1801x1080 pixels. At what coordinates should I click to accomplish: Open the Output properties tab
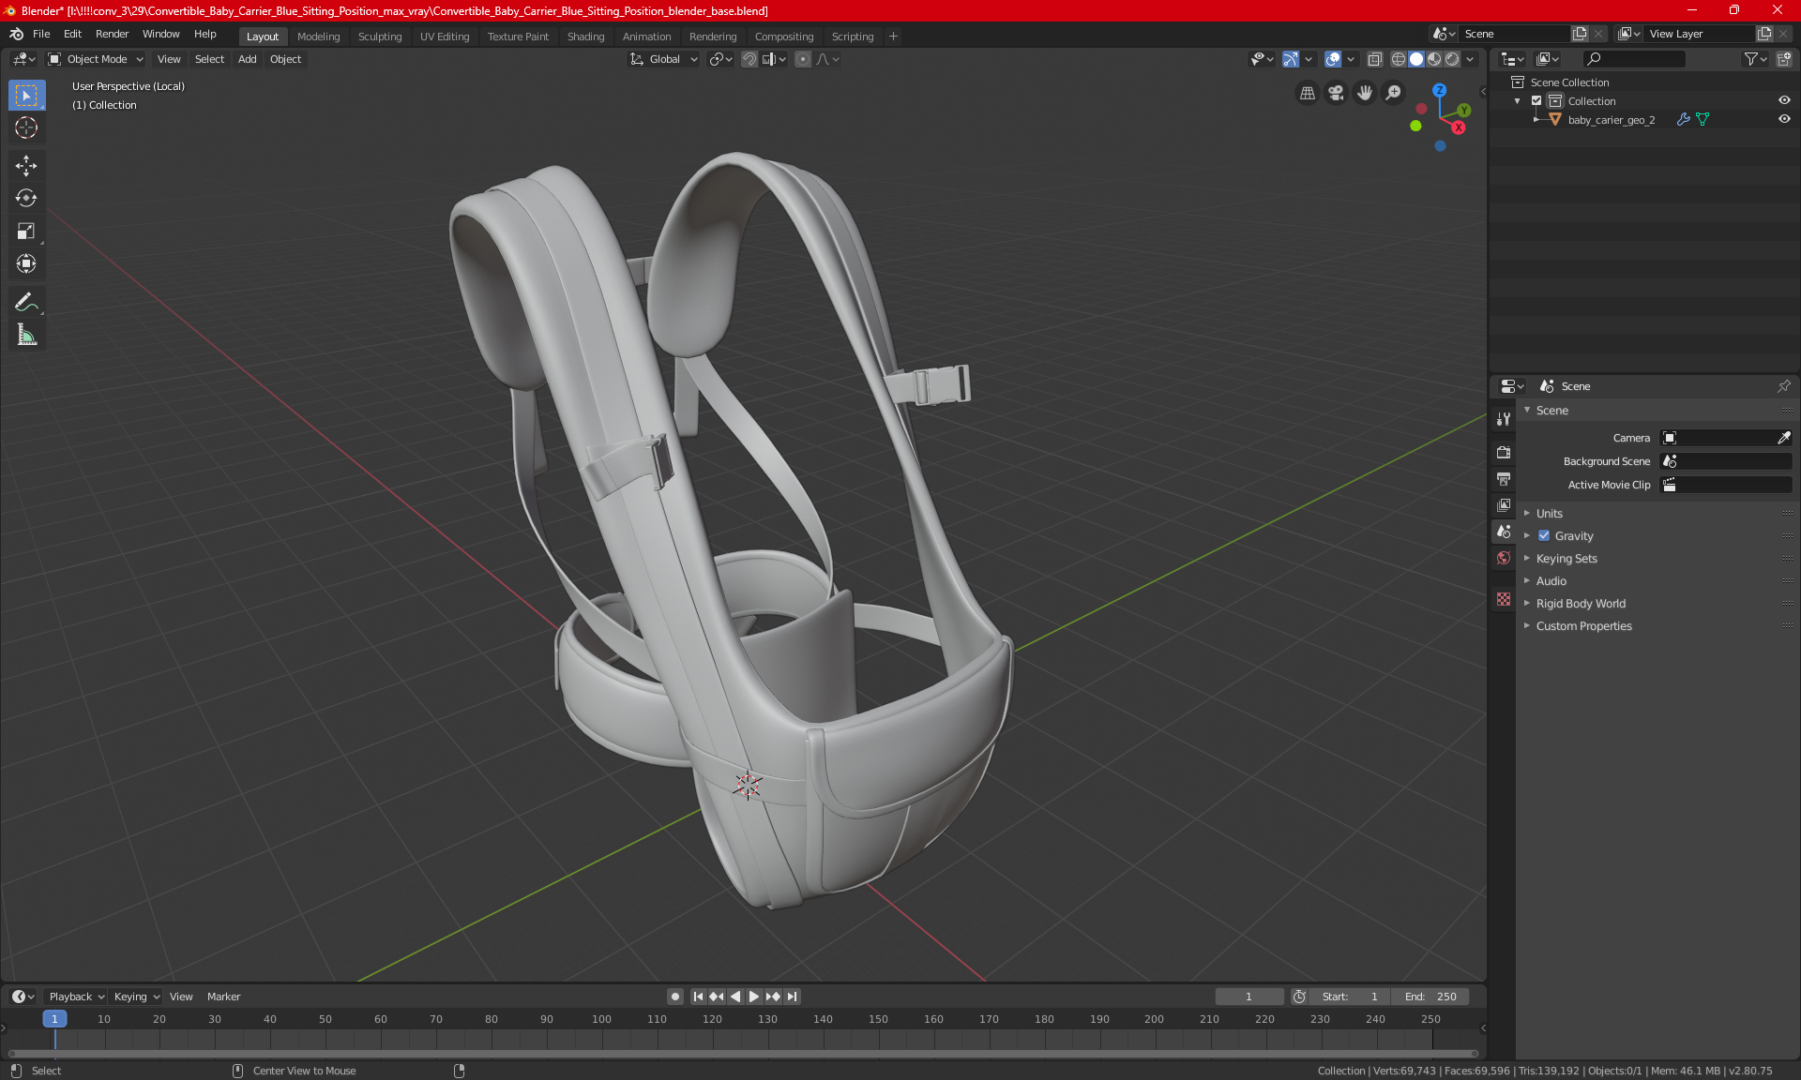point(1504,478)
